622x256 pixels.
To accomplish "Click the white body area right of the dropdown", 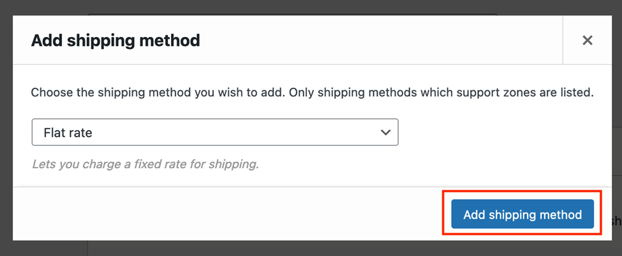I will pos(504,132).
